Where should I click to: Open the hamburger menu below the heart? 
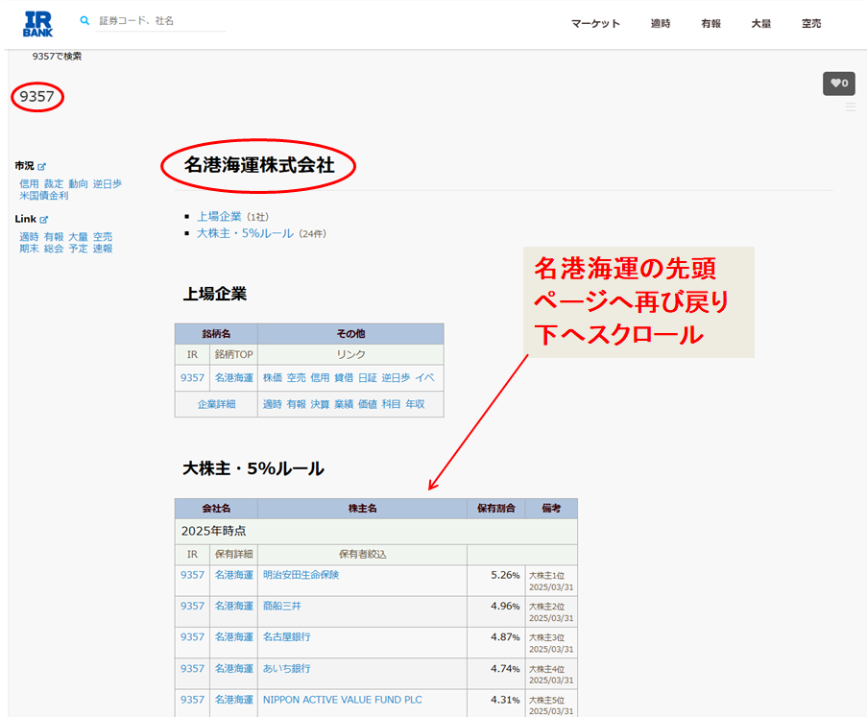[x=850, y=108]
